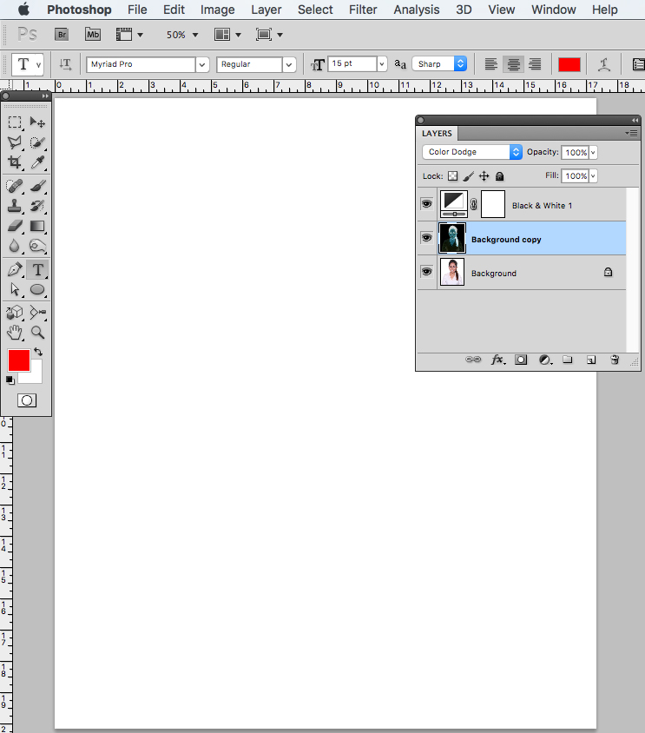This screenshot has height=733, width=645.
Task: Open the Select menu
Action: pyautogui.click(x=315, y=10)
